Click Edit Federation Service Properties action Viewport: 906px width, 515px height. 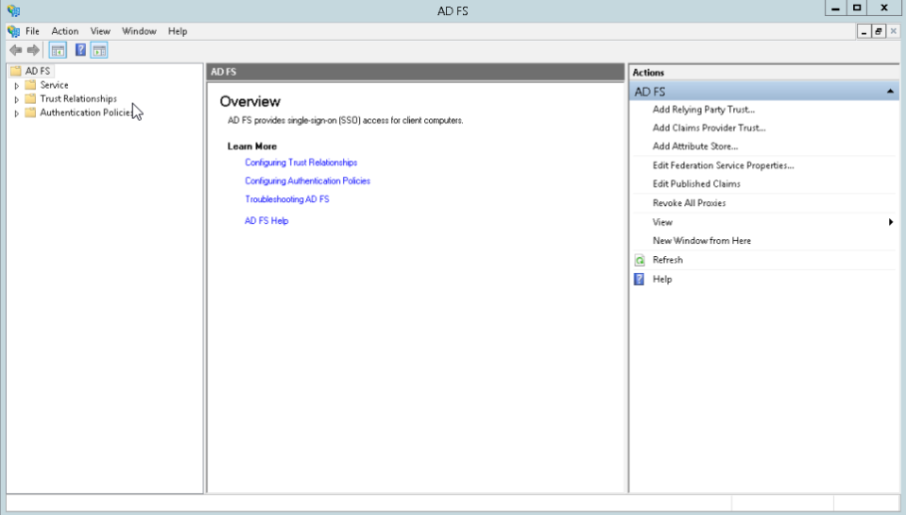[724, 165]
